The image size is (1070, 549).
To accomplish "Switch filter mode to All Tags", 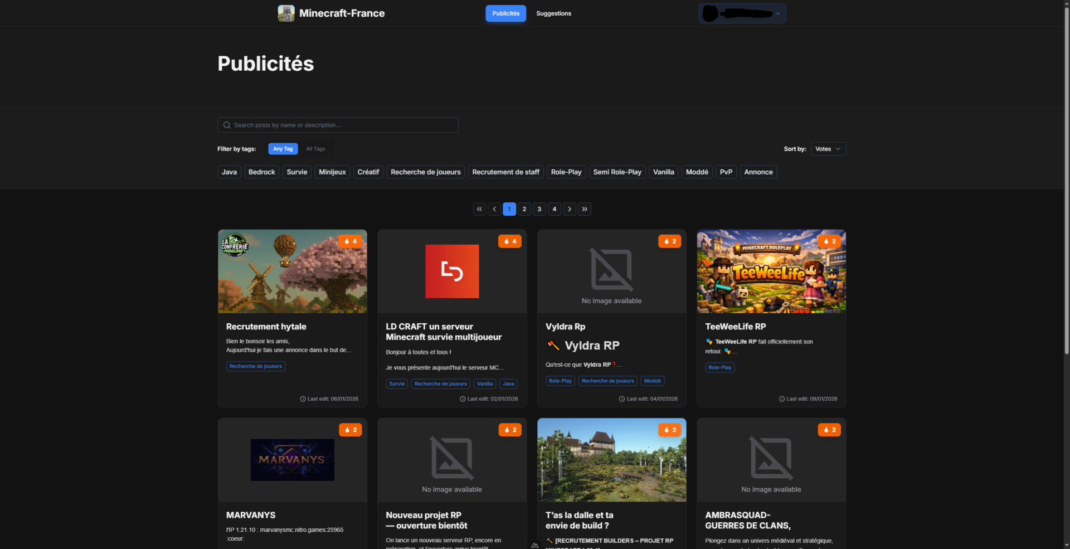I will coord(315,149).
